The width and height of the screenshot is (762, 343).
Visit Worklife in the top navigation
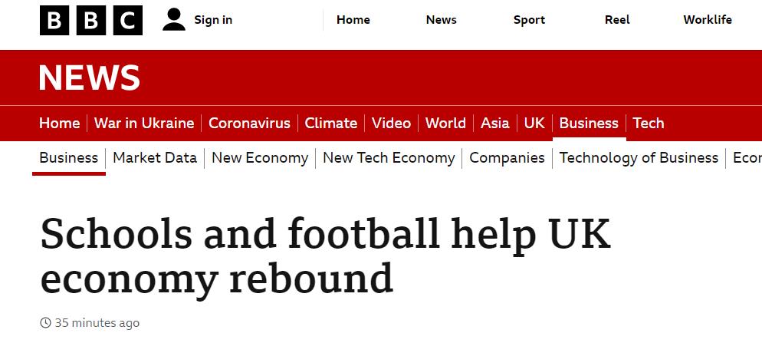[708, 20]
